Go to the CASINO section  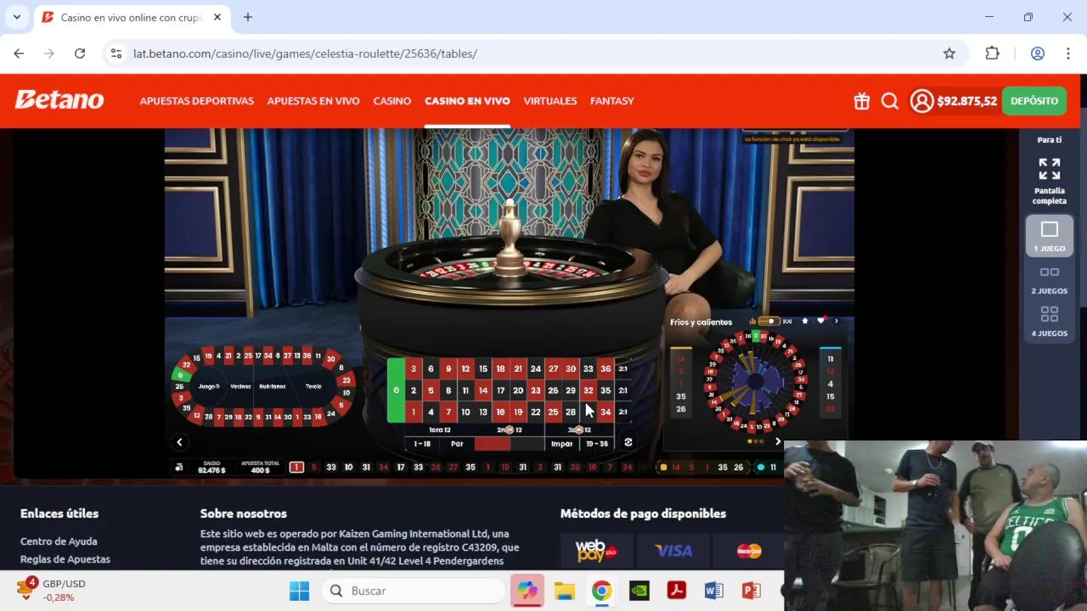[392, 101]
